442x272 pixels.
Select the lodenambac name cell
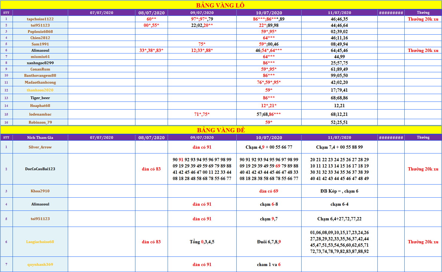40,114
